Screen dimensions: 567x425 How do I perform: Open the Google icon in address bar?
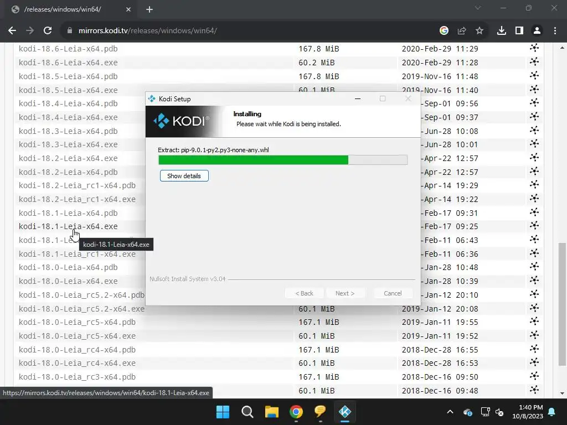[x=444, y=31]
